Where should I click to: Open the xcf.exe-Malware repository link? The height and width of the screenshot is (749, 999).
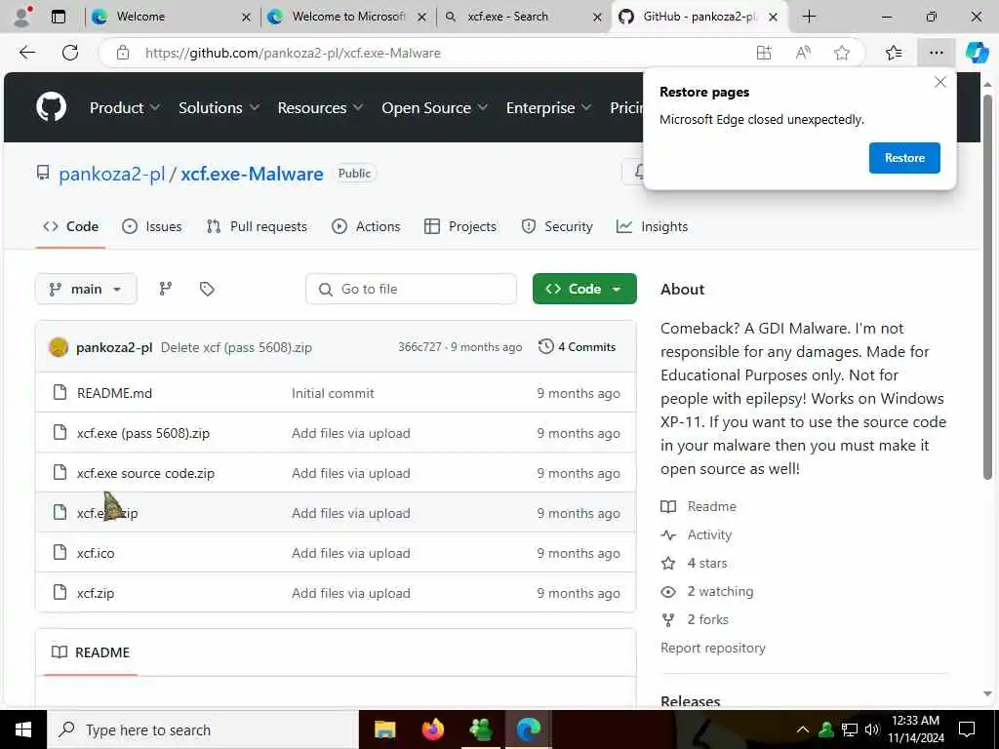tap(252, 174)
